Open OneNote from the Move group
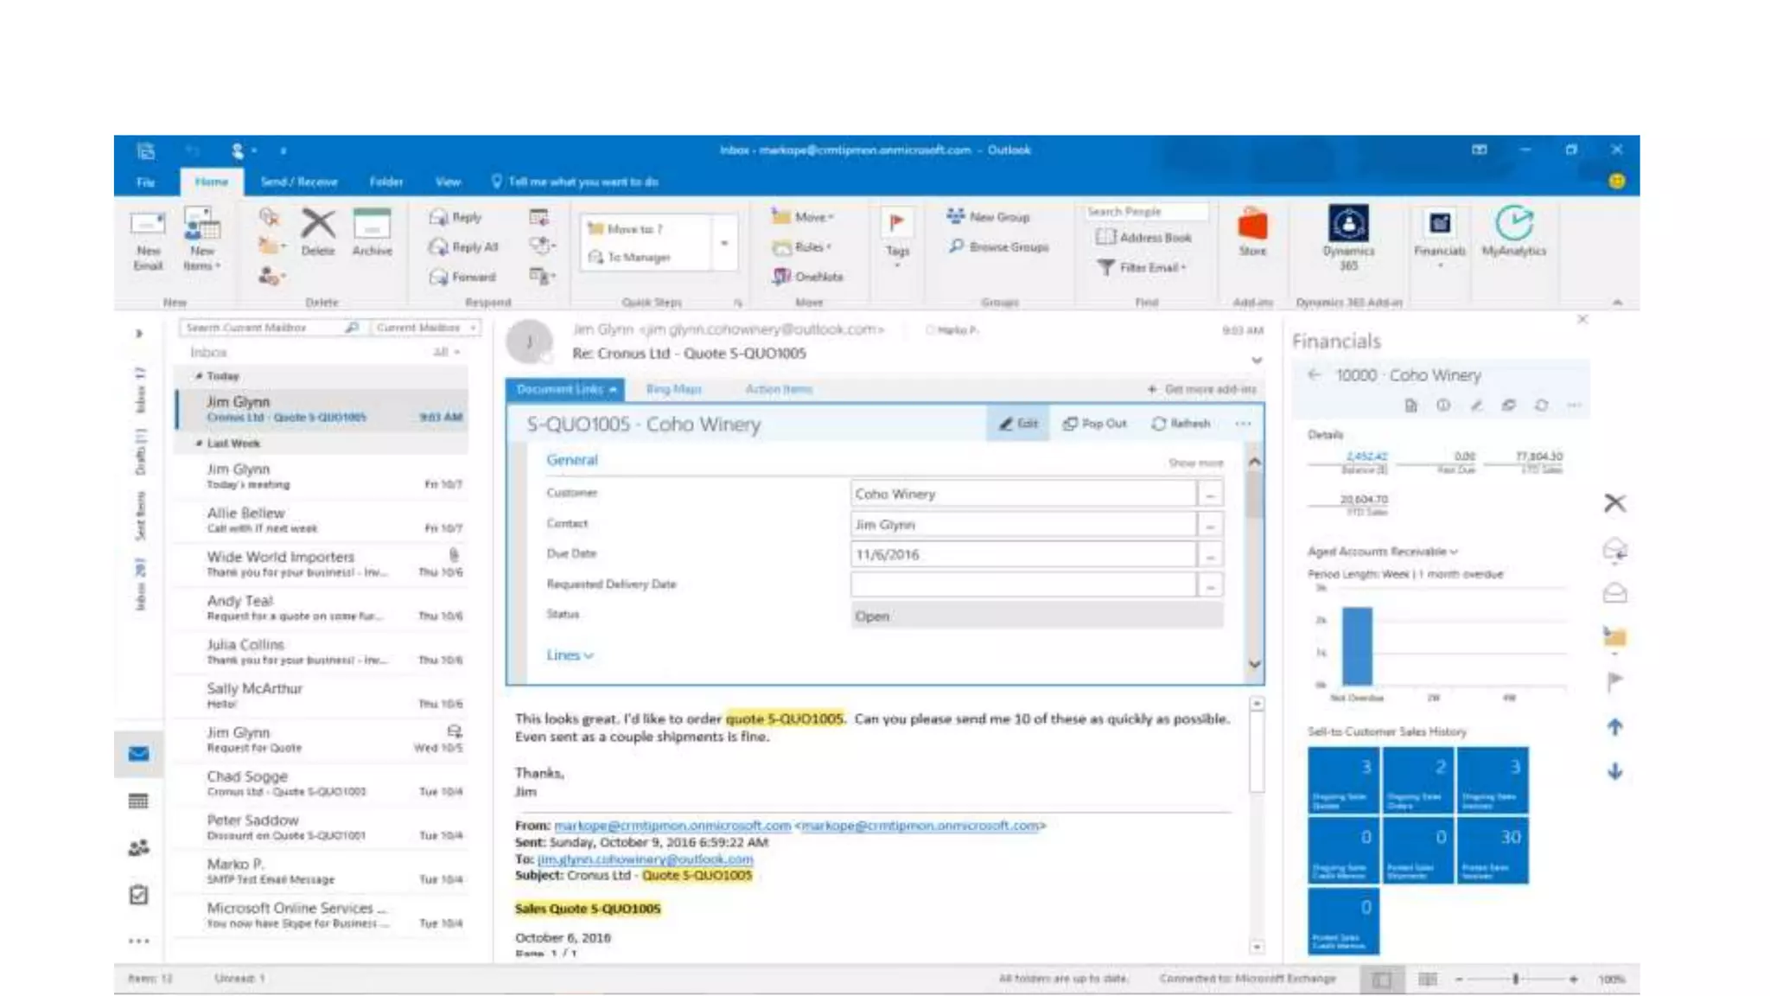 [809, 277]
